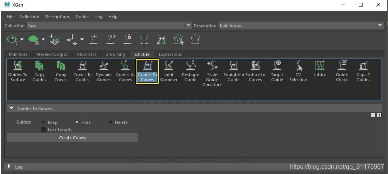Viewport: 388px width, 174px height.
Task: Open the Descriptions menu
Action: tap(57, 17)
